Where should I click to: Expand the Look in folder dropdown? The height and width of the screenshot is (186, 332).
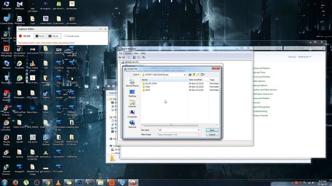click(185, 74)
